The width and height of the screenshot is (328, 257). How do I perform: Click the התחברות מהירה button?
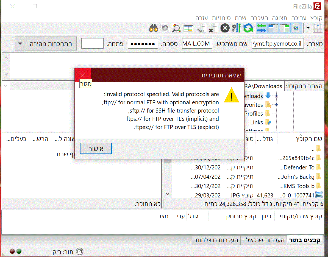click(51, 44)
